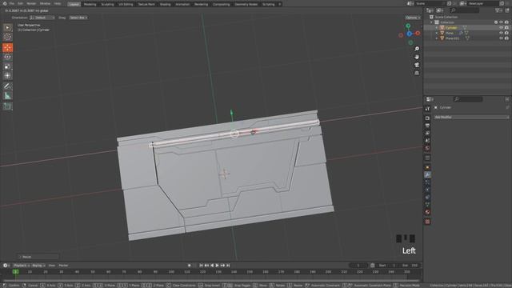Open the Edit menu
Image resolution: width=512 pixels, height=288 pixels.
[20, 3]
